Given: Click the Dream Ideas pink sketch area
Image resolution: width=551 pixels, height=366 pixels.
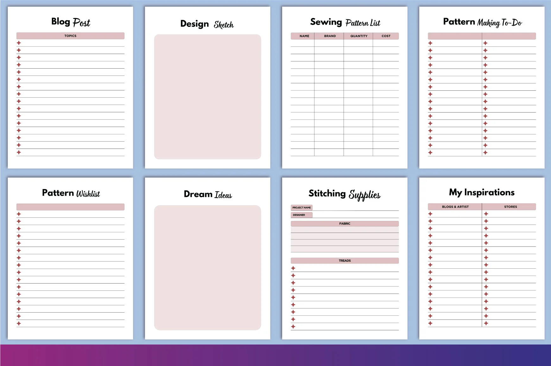Looking at the screenshot, I should click(208, 268).
